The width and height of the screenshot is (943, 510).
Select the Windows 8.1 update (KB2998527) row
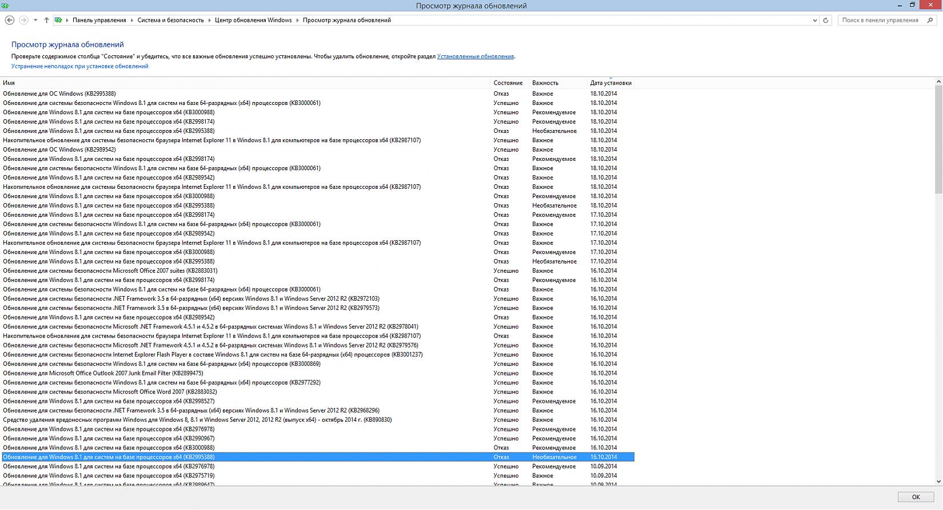(x=318, y=401)
